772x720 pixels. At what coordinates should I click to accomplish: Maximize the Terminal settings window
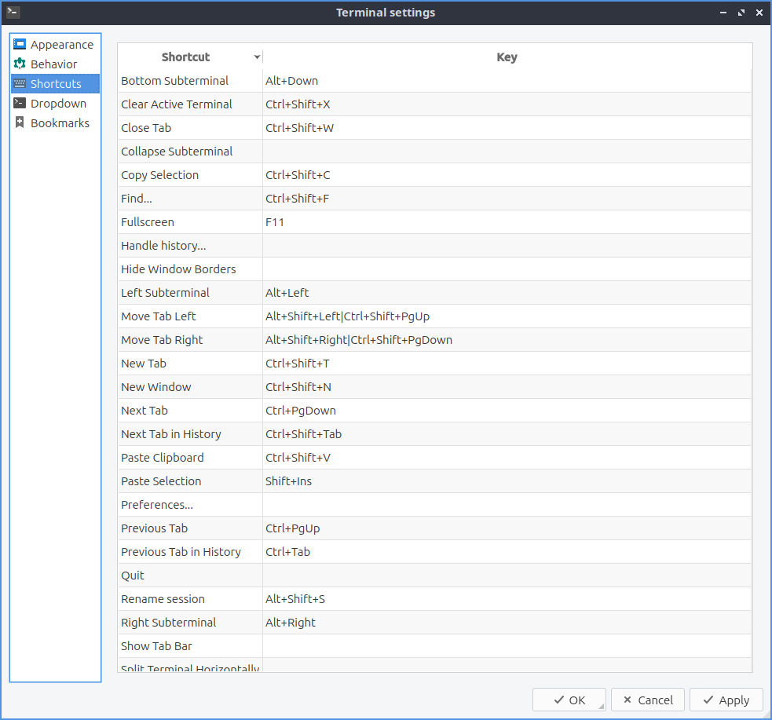point(741,13)
